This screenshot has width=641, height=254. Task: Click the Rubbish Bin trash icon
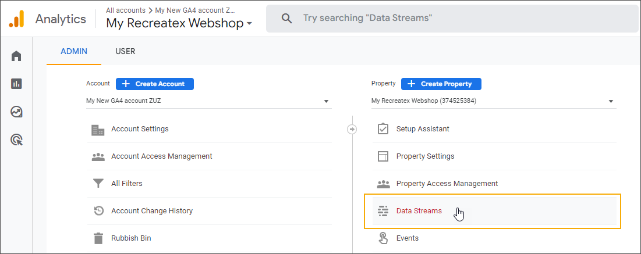pyautogui.click(x=98, y=238)
